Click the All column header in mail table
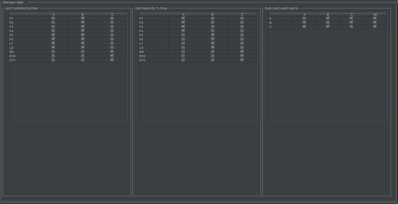Screen dimensions: 398x204 (375, 14)
